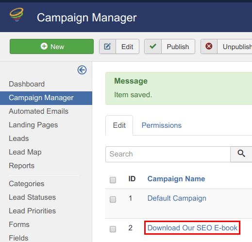Collapse sidebar with the left arrow icon
Screen dimensions: 252x242
(82, 70)
